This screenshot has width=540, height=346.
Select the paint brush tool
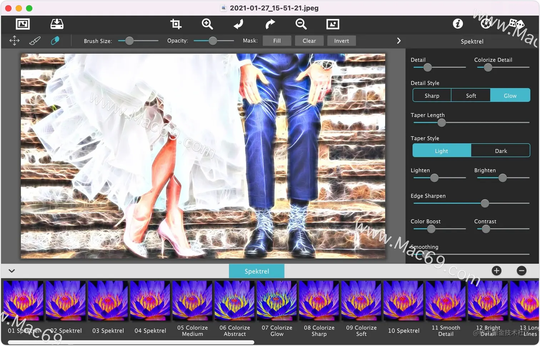[x=35, y=41]
